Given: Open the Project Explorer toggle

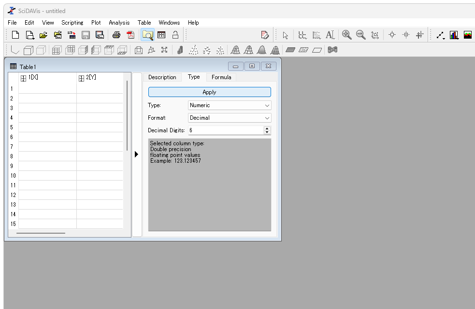Looking at the screenshot, I should pos(147,35).
